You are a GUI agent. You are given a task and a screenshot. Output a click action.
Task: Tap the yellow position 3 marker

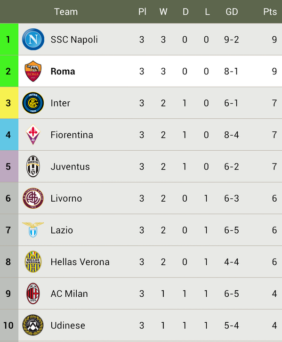click(9, 103)
